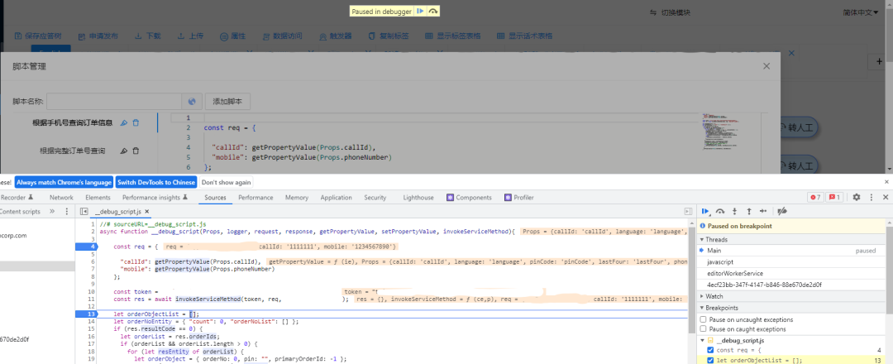Open the React Components tab
893x364 pixels.
click(x=470, y=198)
